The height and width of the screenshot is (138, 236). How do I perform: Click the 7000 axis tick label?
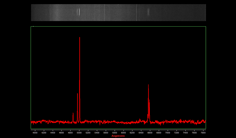click(168, 133)
